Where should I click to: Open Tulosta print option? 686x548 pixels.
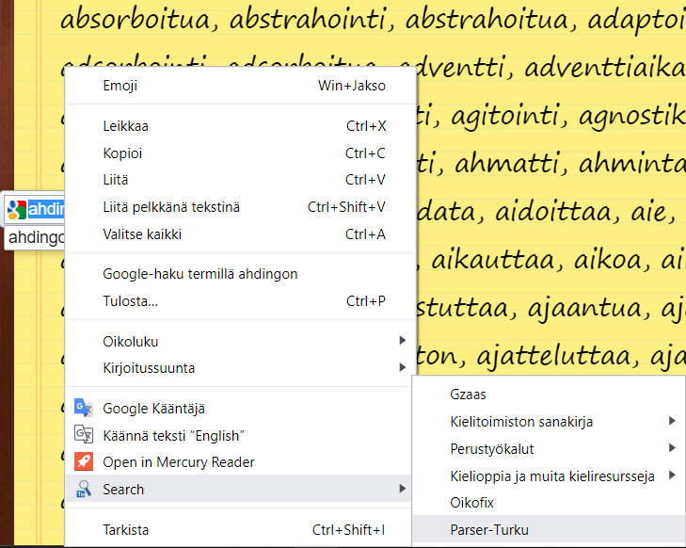click(x=130, y=301)
